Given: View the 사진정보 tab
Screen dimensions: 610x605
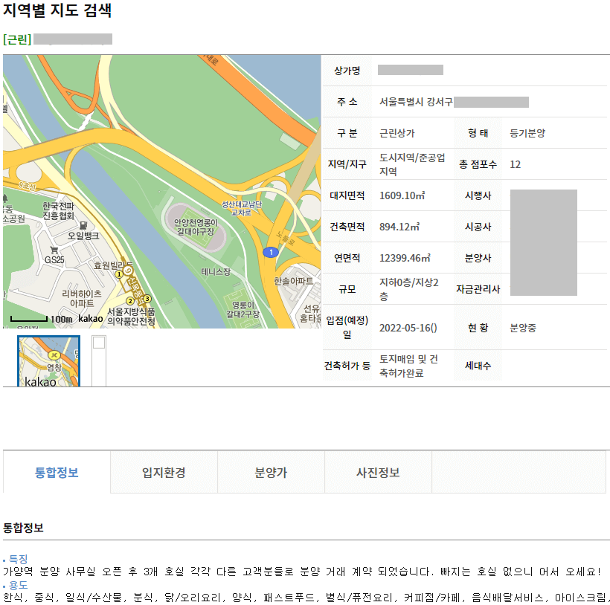Looking at the screenshot, I should (x=379, y=472).
